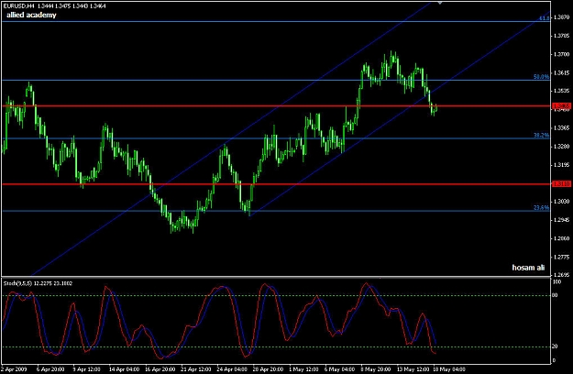Click the stochastic '80' level value
Image resolution: width=573 pixels, height=374 pixels.
coord(555,295)
